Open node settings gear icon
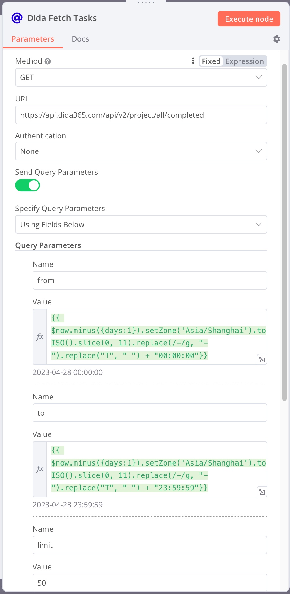This screenshot has height=594, width=290. (276, 39)
